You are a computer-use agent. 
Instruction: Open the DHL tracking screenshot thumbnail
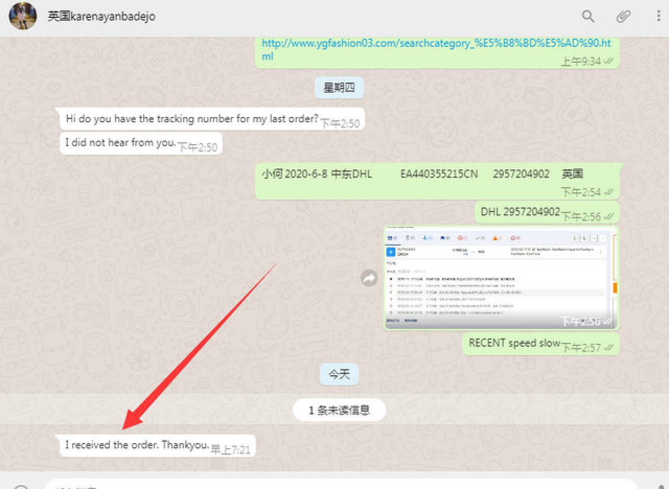point(501,278)
